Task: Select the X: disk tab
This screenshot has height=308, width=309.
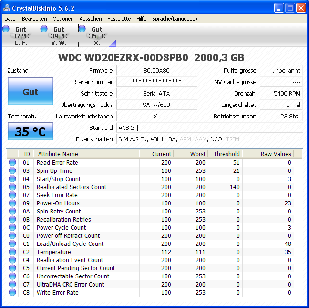Action: coord(97,35)
